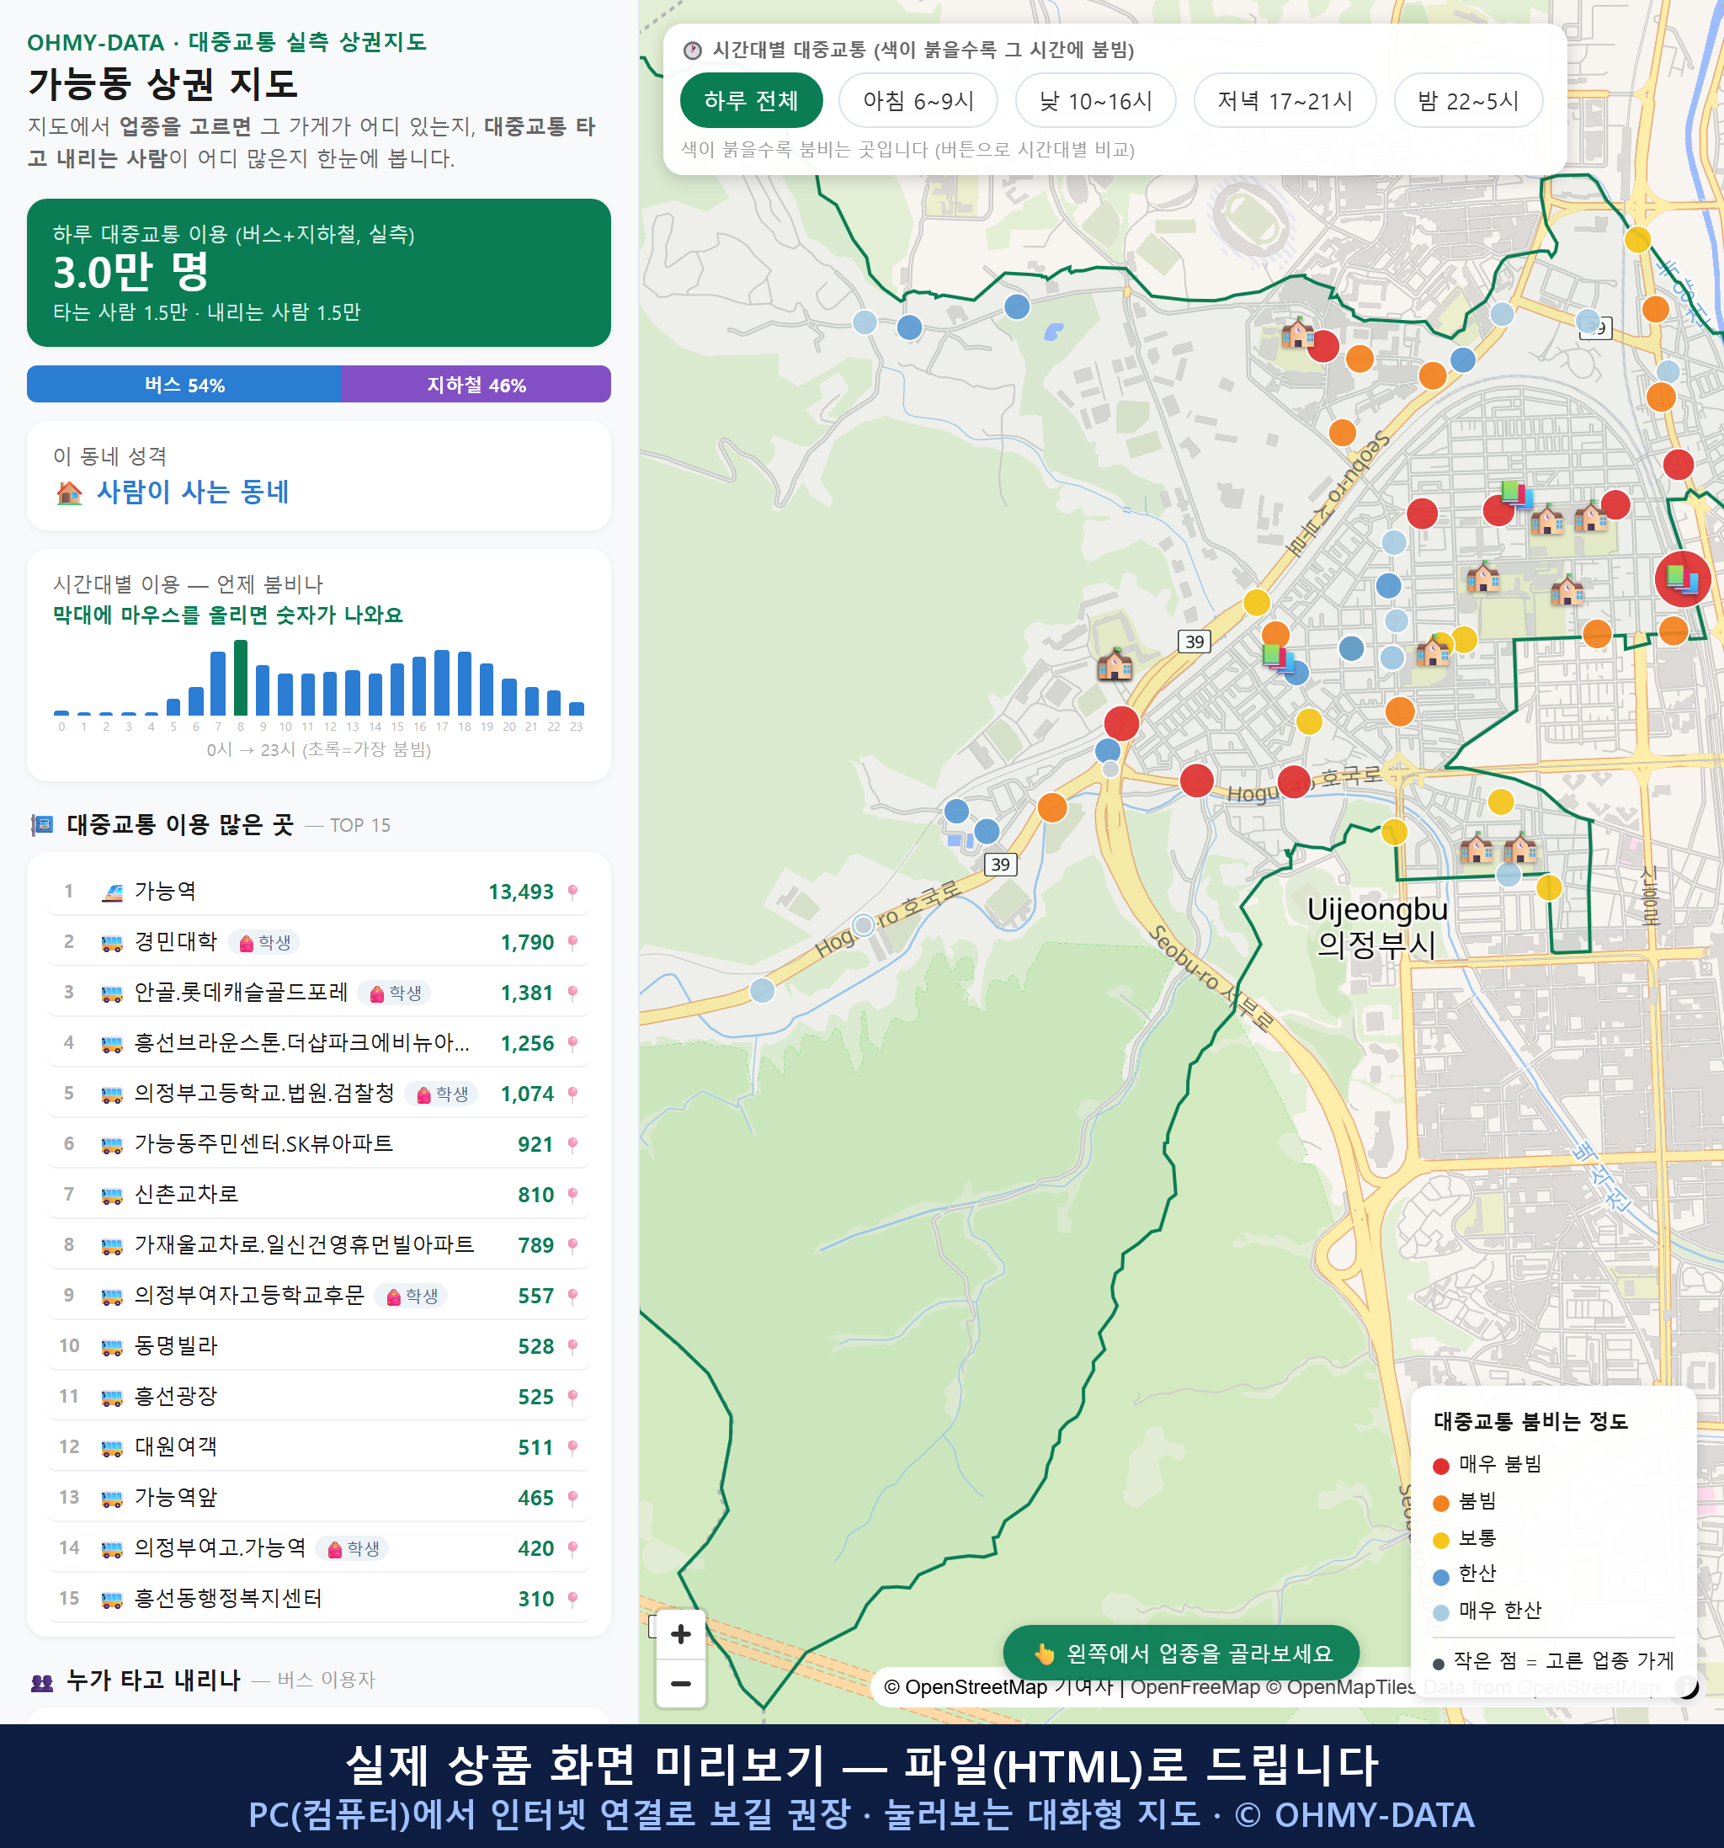The height and width of the screenshot is (1848, 1724).
Task: Click the red 매우 붐빔 legend swatch
Action: coord(1440,1466)
